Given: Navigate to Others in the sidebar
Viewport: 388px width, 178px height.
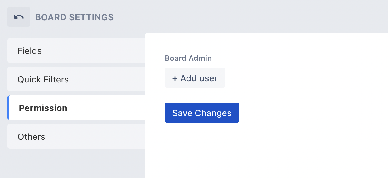Looking at the screenshot, I should coord(76,136).
